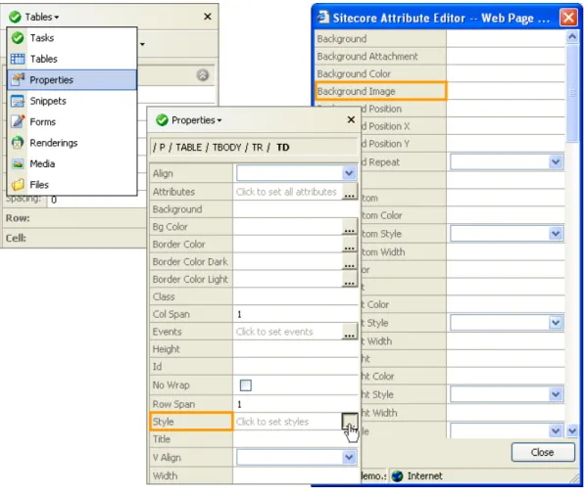584x496 pixels.
Task: Click ellipsis button for Events row
Action: (x=350, y=332)
